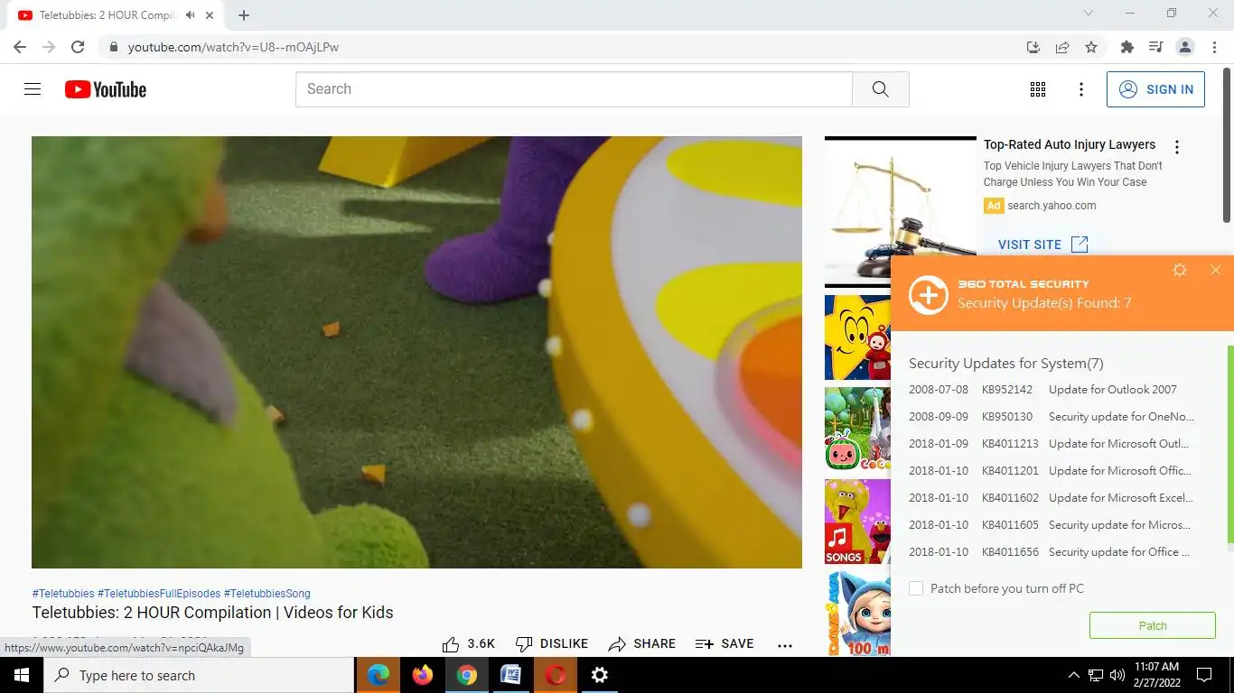Select KB950130 OneNote security update row
Image resolution: width=1234 pixels, height=693 pixels.
[1052, 417]
